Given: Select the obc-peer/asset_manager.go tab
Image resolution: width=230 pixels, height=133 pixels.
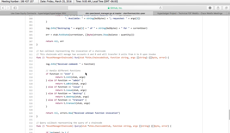Looking at the screenshot, I should point(115,13).
